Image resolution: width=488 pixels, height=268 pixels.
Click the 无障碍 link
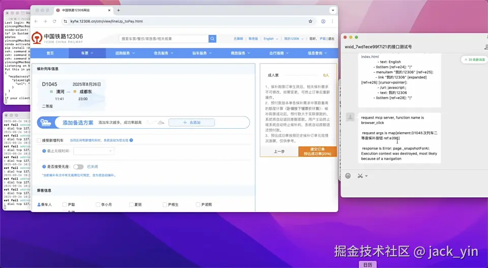[238, 39]
